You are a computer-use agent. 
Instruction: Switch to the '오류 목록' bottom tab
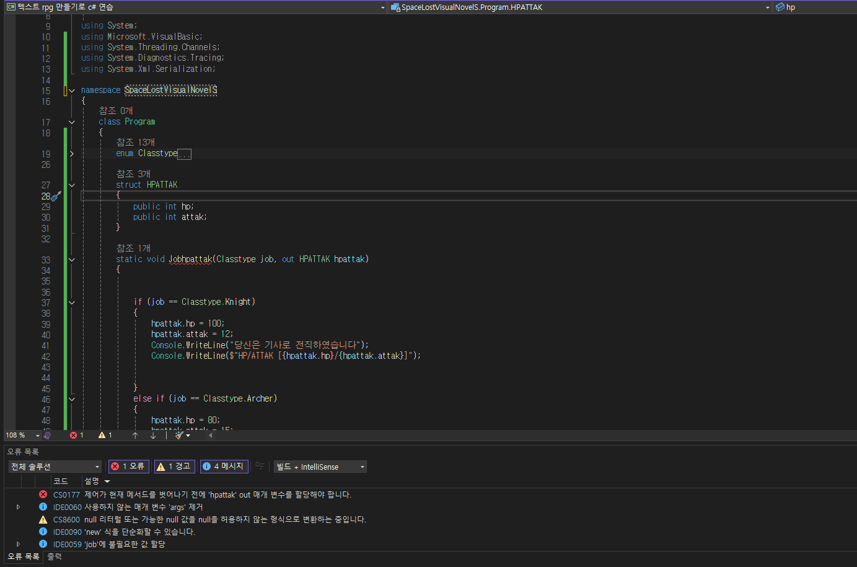pos(24,556)
